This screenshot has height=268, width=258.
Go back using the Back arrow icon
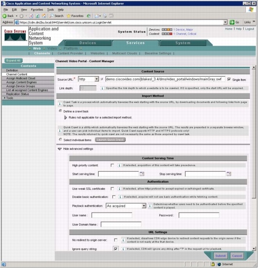pos(4,16)
